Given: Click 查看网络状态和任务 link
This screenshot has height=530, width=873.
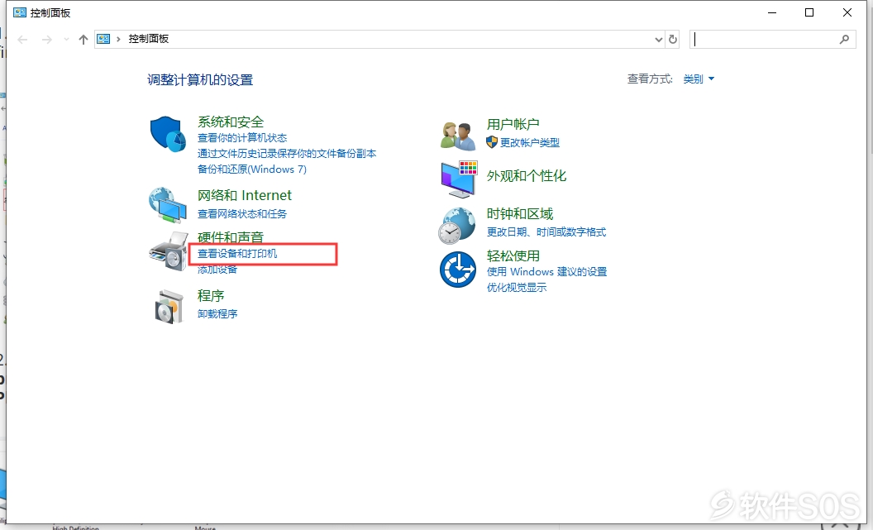Looking at the screenshot, I should point(242,214).
